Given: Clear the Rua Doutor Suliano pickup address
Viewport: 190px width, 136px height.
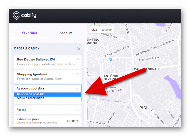Looking at the screenshot, I should point(78,59).
